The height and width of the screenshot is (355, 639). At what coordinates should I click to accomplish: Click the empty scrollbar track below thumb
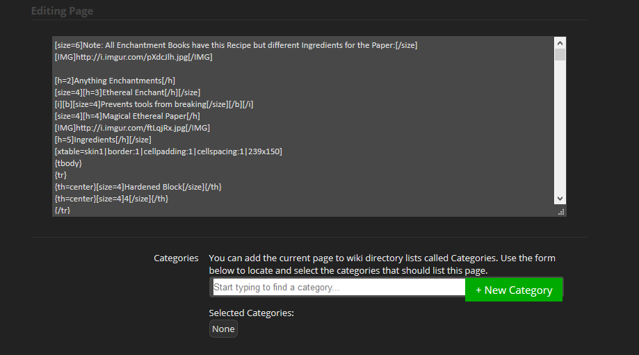(560, 126)
